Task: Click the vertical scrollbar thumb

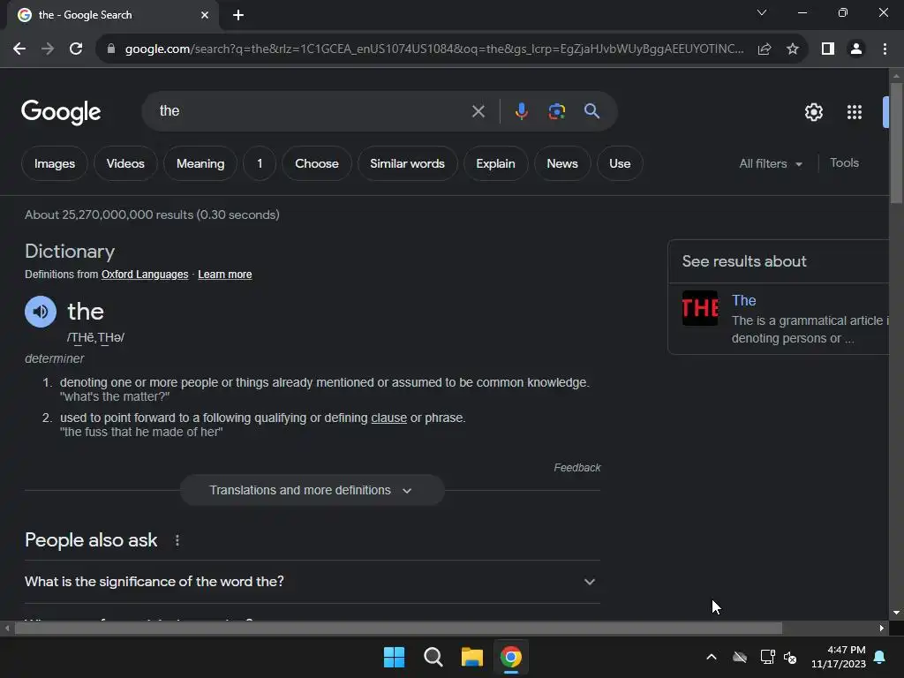Action: tap(896, 143)
